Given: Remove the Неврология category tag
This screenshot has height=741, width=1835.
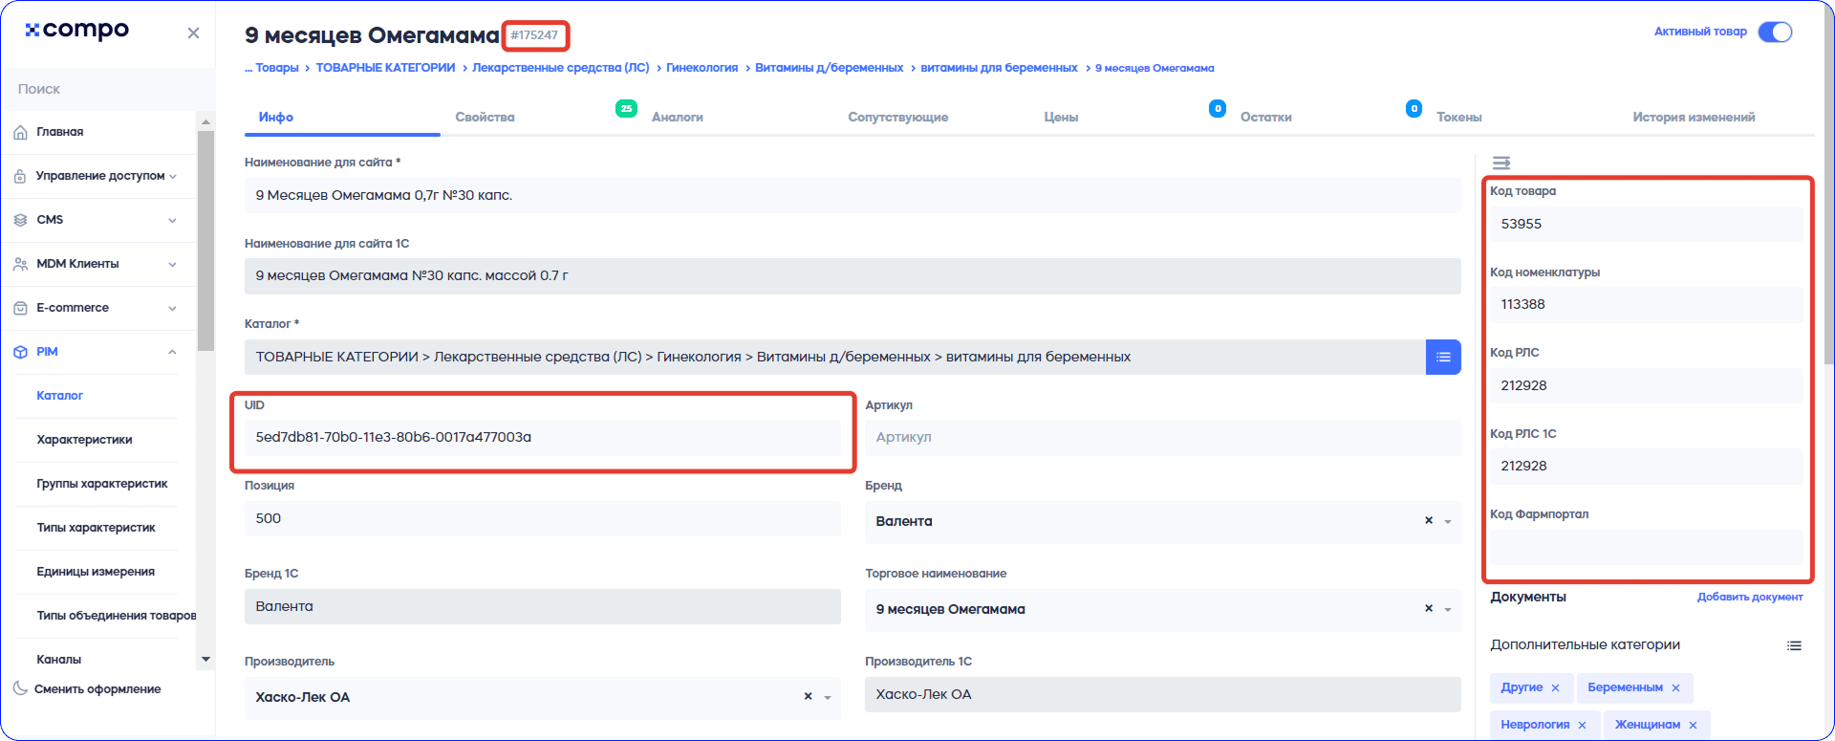Looking at the screenshot, I should tap(1582, 725).
